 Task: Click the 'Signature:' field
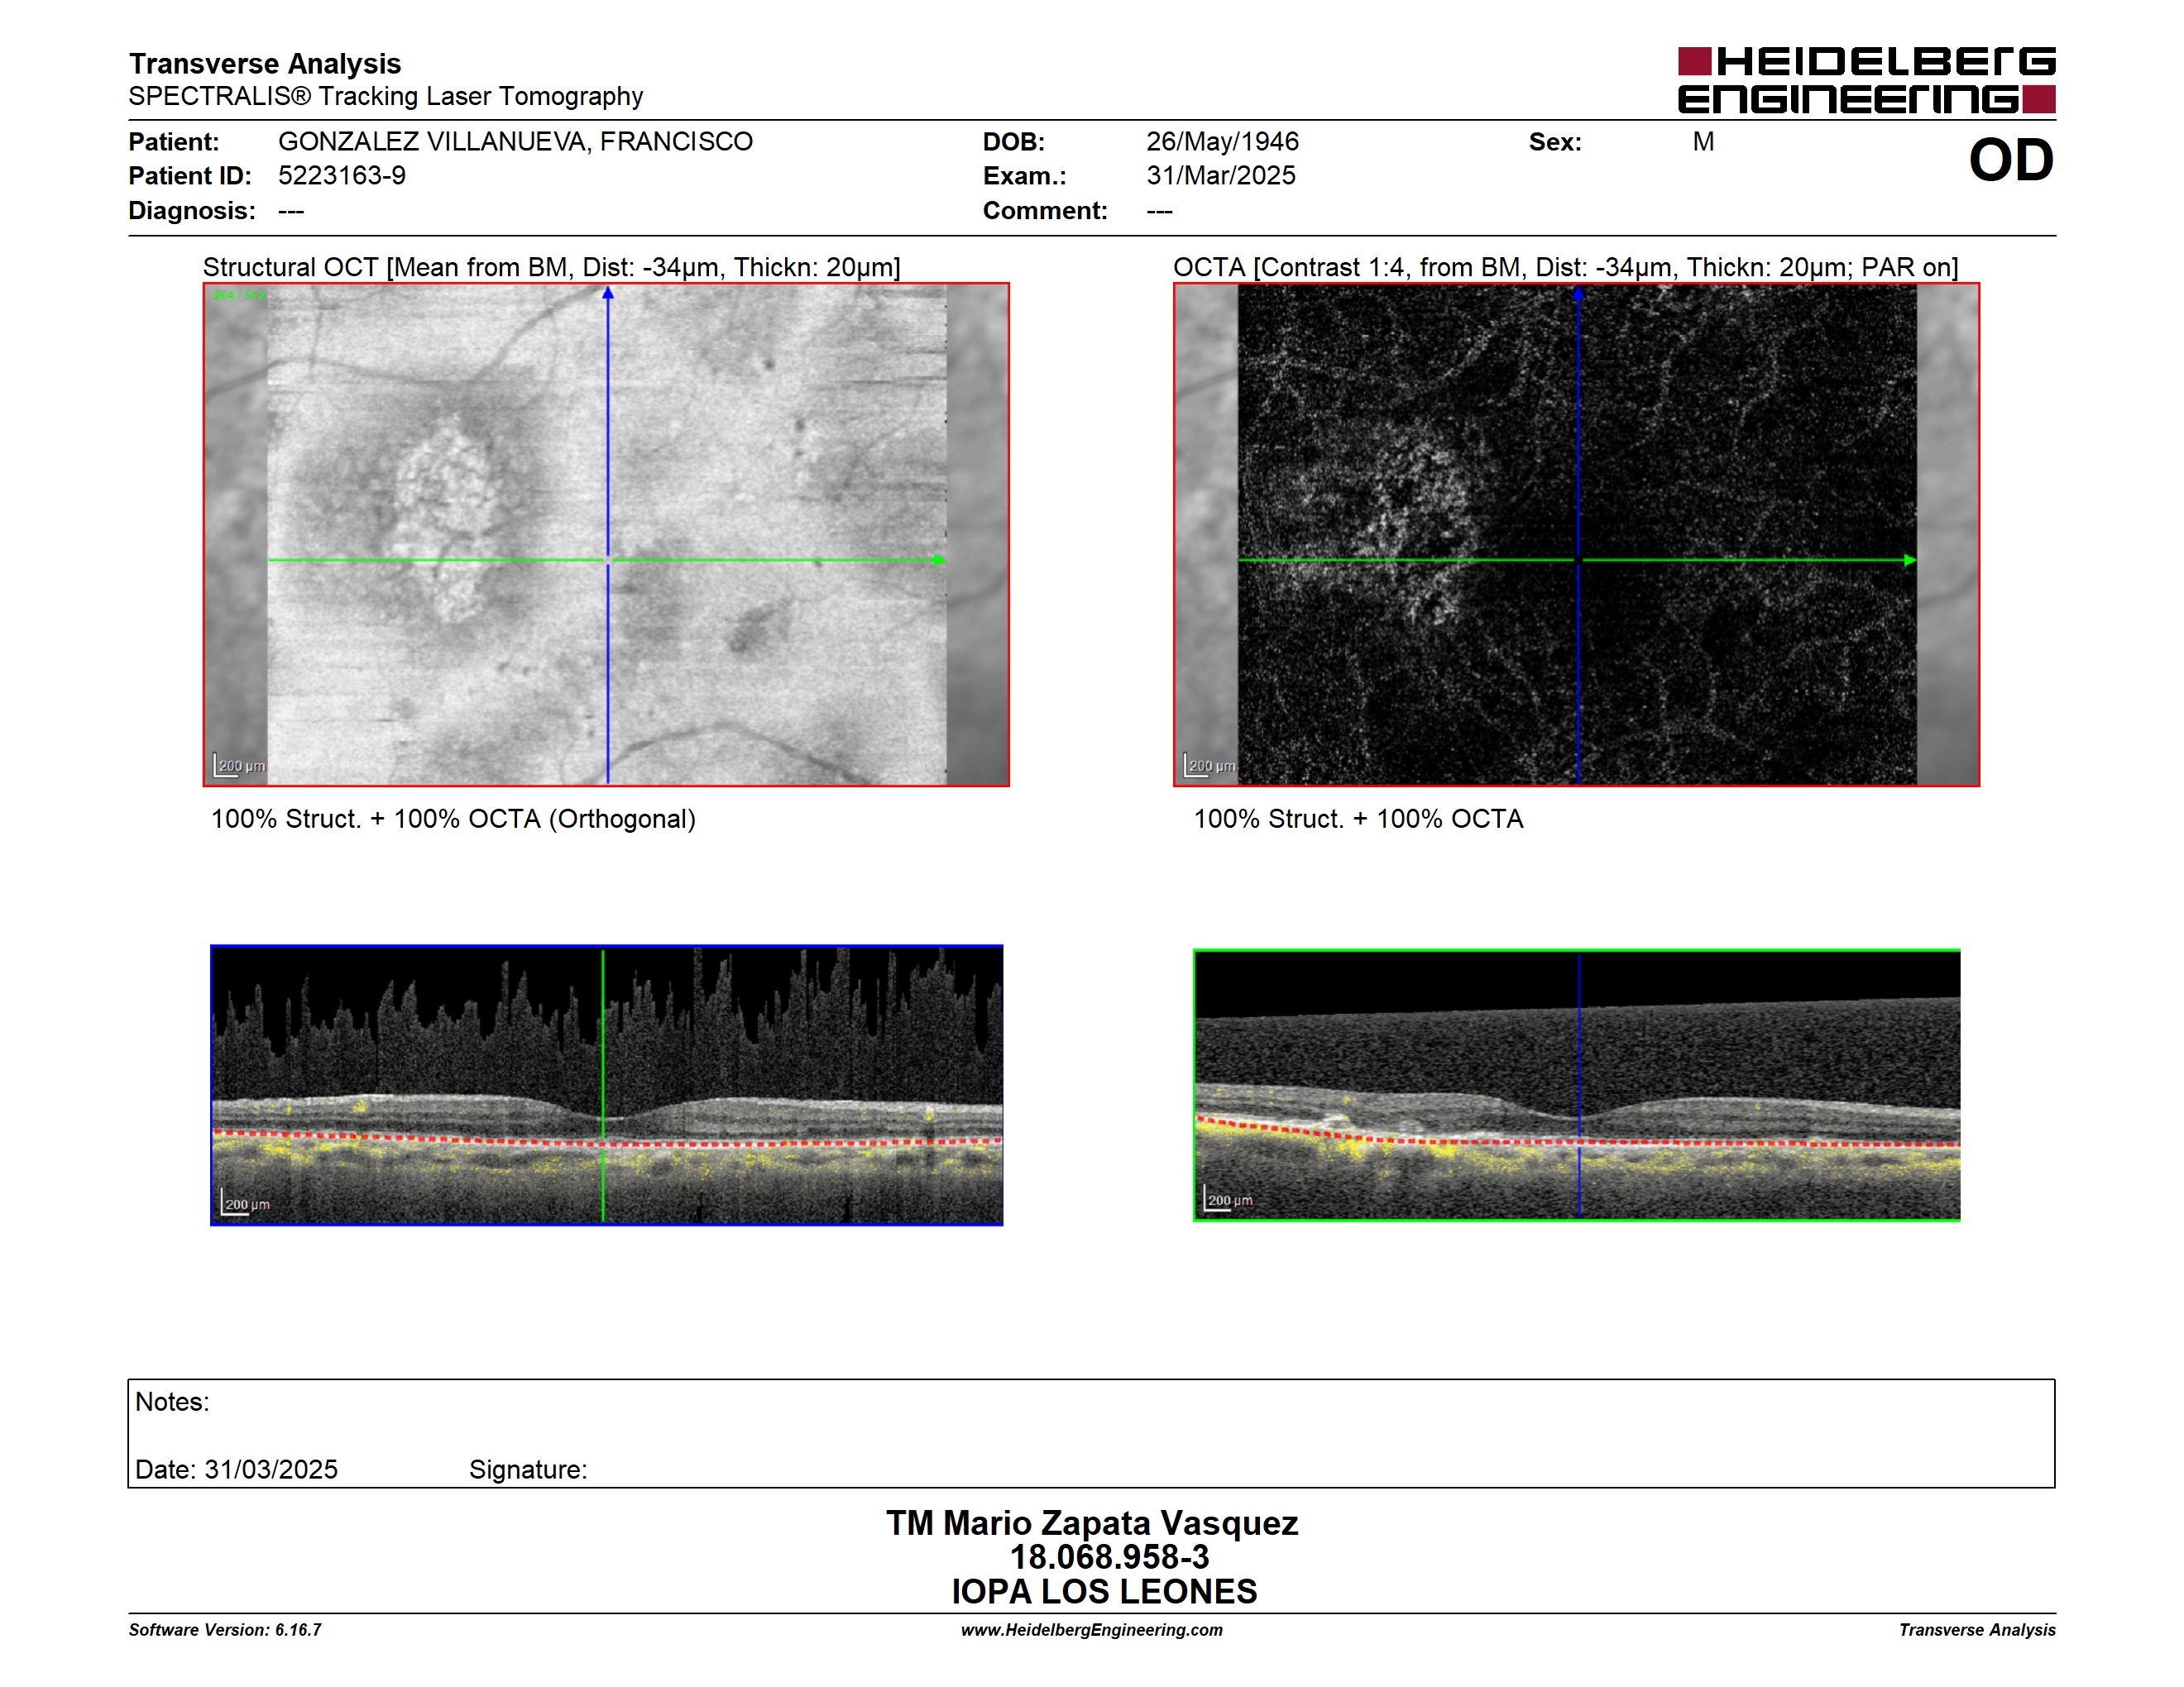pos(528,1470)
